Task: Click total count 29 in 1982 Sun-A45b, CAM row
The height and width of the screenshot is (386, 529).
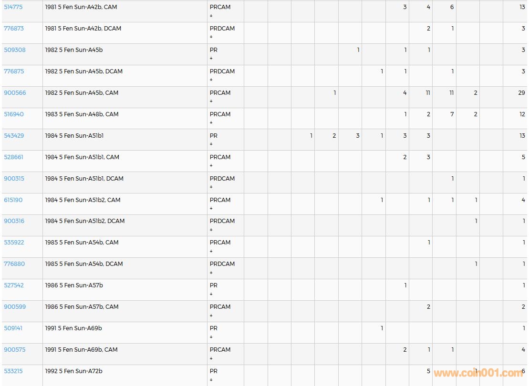Action: 521,93
